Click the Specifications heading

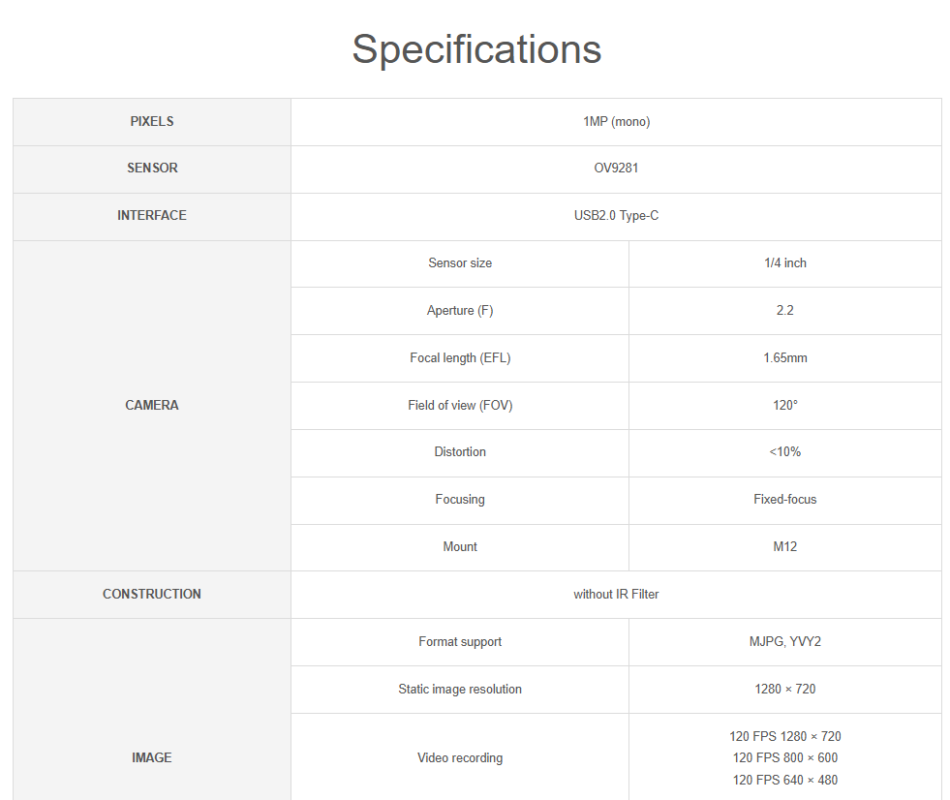click(x=476, y=49)
